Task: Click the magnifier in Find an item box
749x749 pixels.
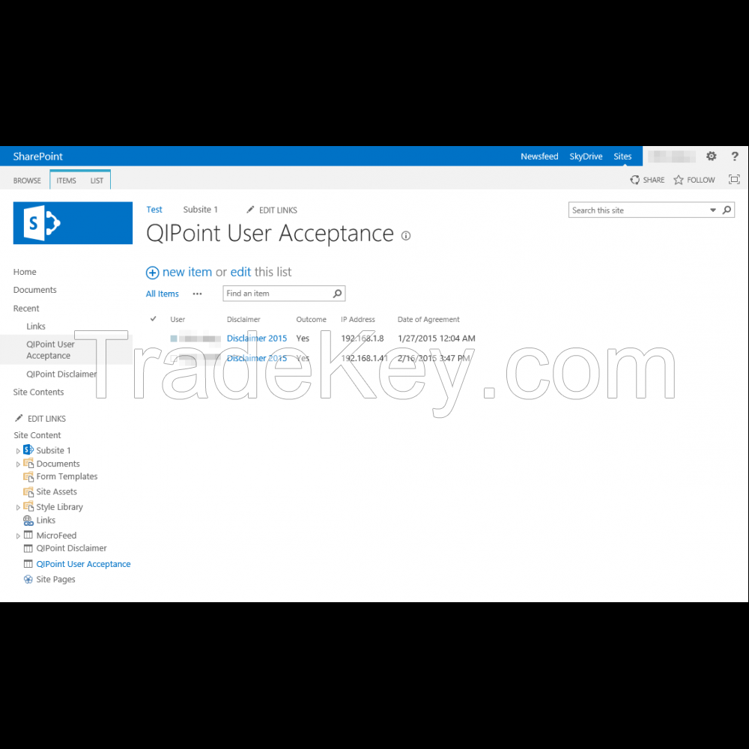Action: 337,294
